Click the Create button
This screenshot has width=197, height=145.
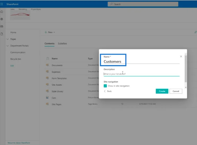[x=162, y=91]
